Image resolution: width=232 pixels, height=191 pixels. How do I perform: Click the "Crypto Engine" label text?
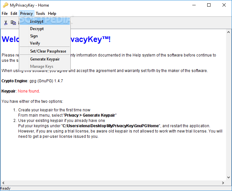click(x=14, y=81)
